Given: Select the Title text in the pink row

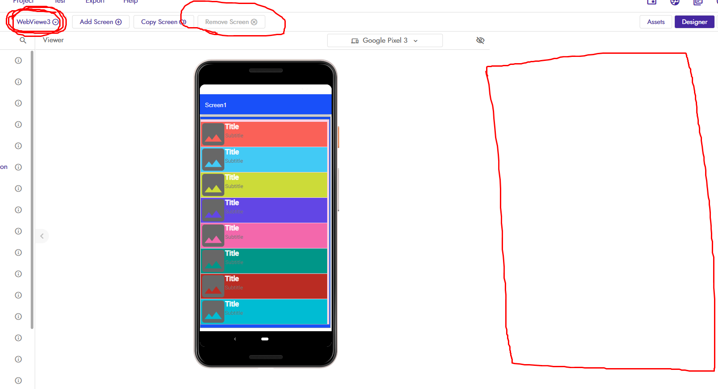Looking at the screenshot, I should click(x=232, y=228).
